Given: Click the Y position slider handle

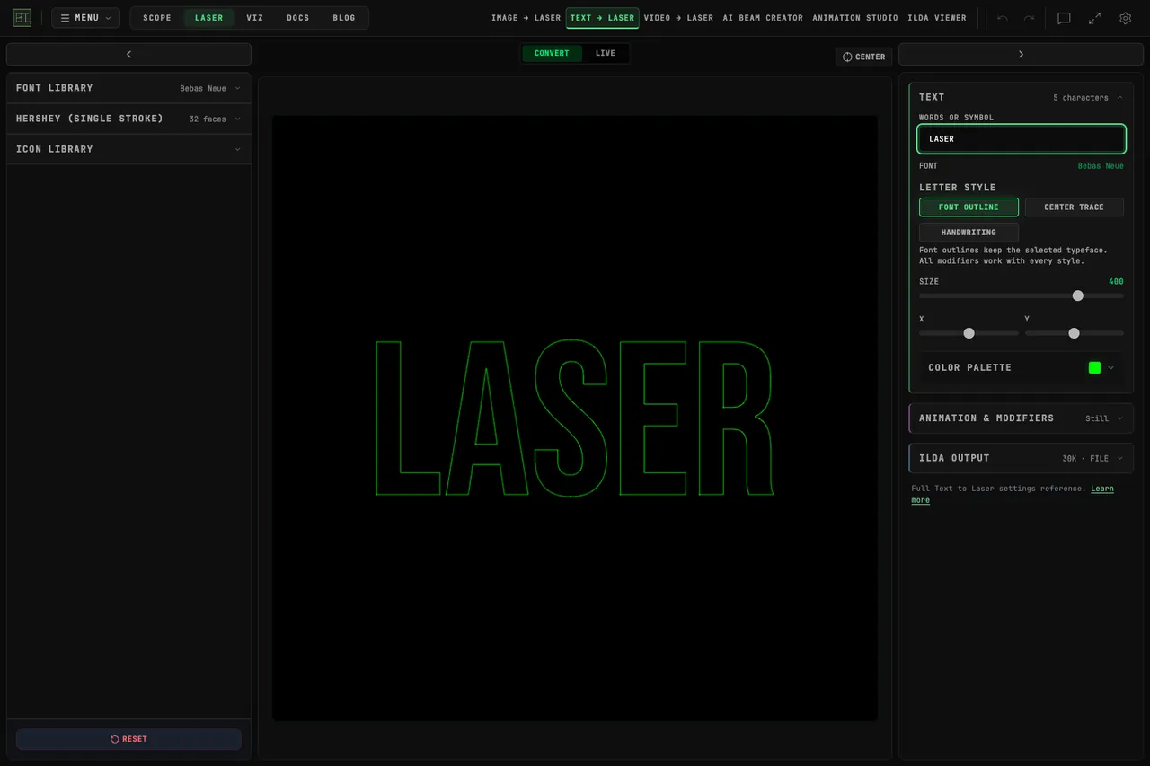Looking at the screenshot, I should click(x=1074, y=333).
